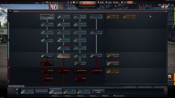Select the A13 Mk.II tank card

pos(47,24)
